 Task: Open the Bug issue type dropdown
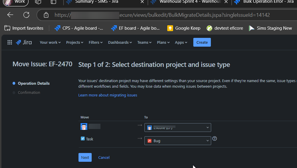(x=178, y=141)
